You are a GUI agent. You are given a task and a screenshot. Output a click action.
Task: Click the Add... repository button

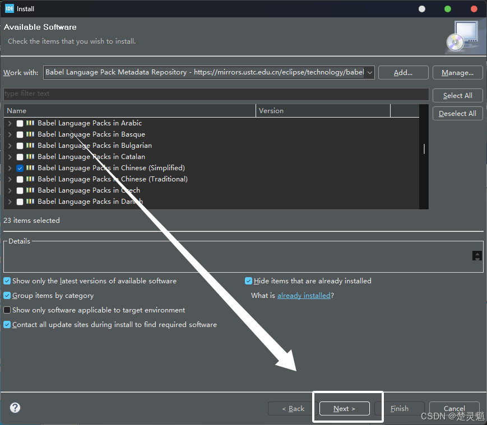[403, 73]
